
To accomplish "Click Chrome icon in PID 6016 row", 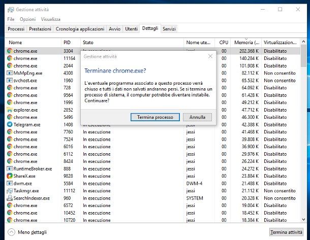I will [10, 147].
